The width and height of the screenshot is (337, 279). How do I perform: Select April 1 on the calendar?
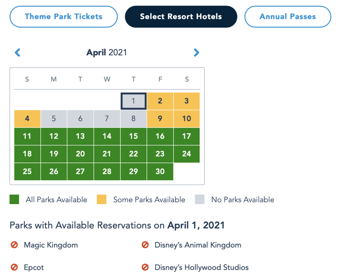133,101
